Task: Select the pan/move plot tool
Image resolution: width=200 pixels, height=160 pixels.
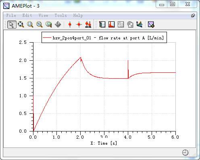Action: (58, 25)
